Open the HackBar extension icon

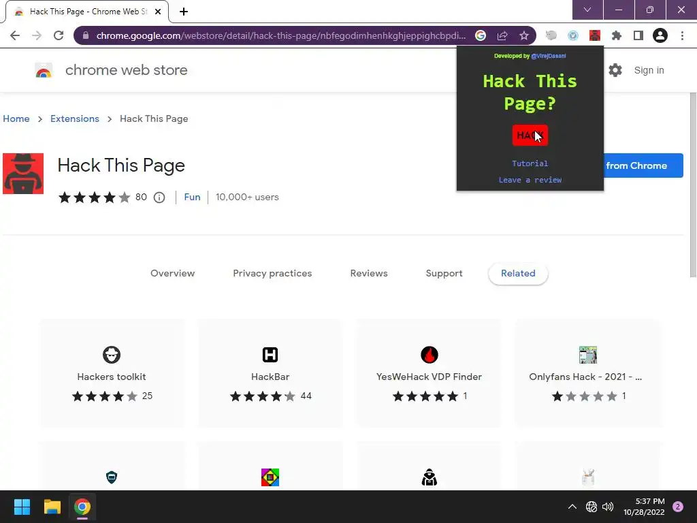(x=270, y=355)
